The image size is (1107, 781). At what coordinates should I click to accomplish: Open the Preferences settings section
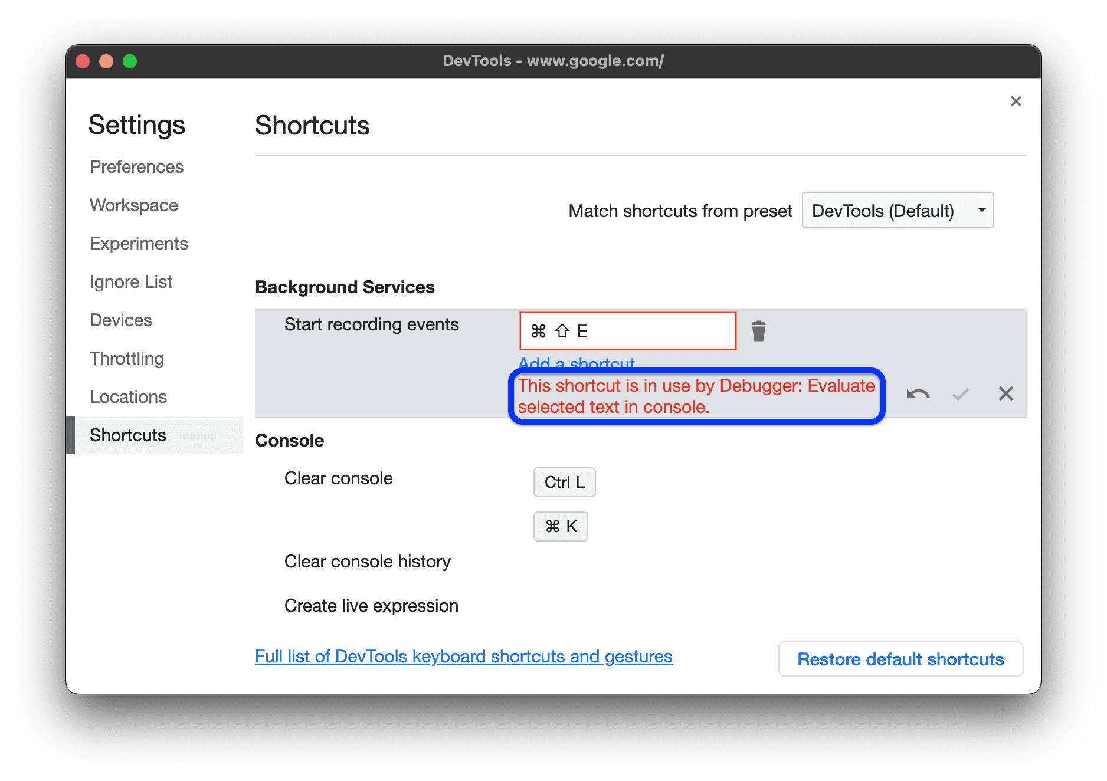tap(136, 167)
